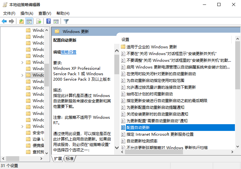The image size is (241, 169).
Task: Select 不要在“关闭 Windows”对话框显示“安装更新并关机”
Action: point(171,53)
